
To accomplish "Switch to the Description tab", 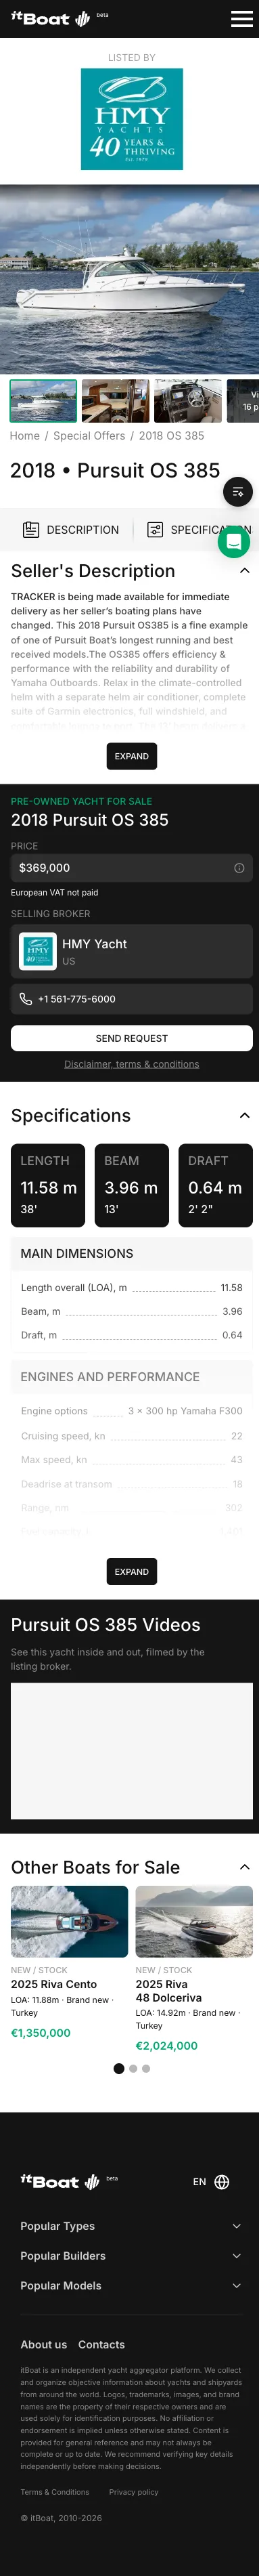I will click(71, 530).
